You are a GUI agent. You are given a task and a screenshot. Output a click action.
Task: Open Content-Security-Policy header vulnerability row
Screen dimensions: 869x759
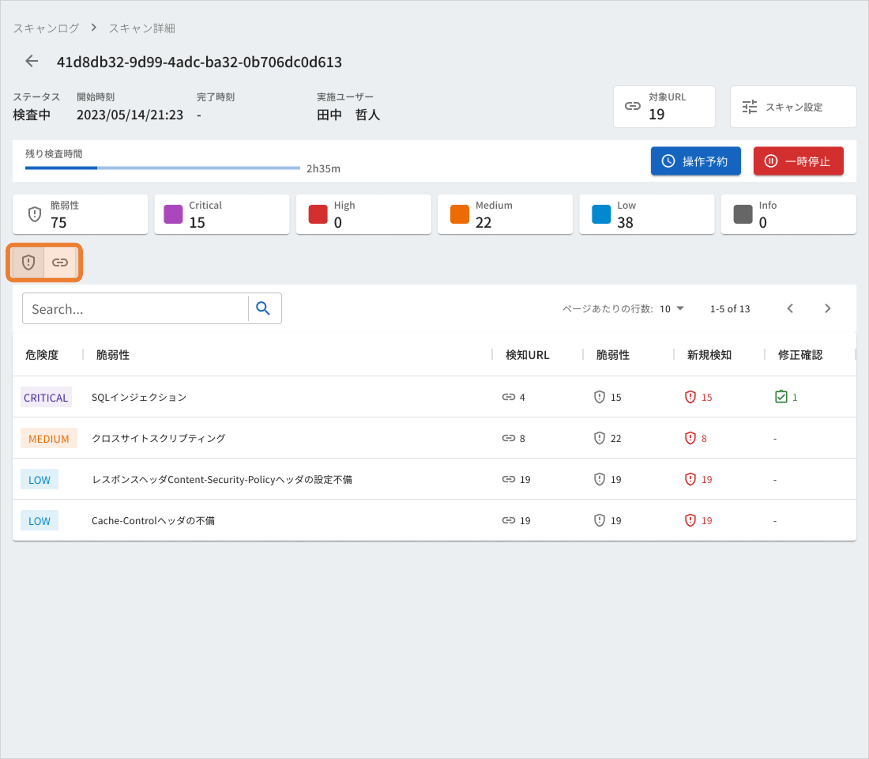[x=434, y=479]
